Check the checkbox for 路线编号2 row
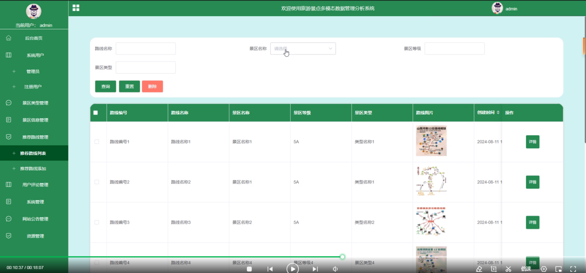 click(x=97, y=182)
